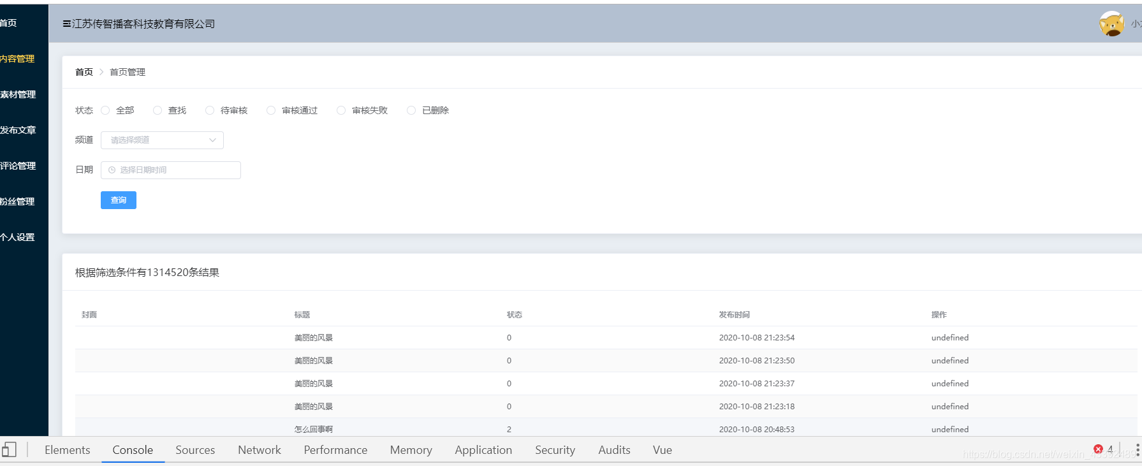Click the 状态 column header
The width and height of the screenshot is (1142, 466).
pos(515,315)
